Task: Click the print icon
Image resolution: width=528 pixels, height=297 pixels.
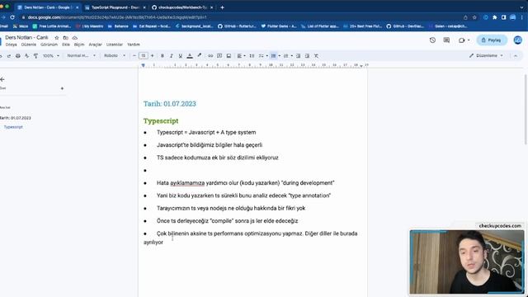Action: coord(18,56)
